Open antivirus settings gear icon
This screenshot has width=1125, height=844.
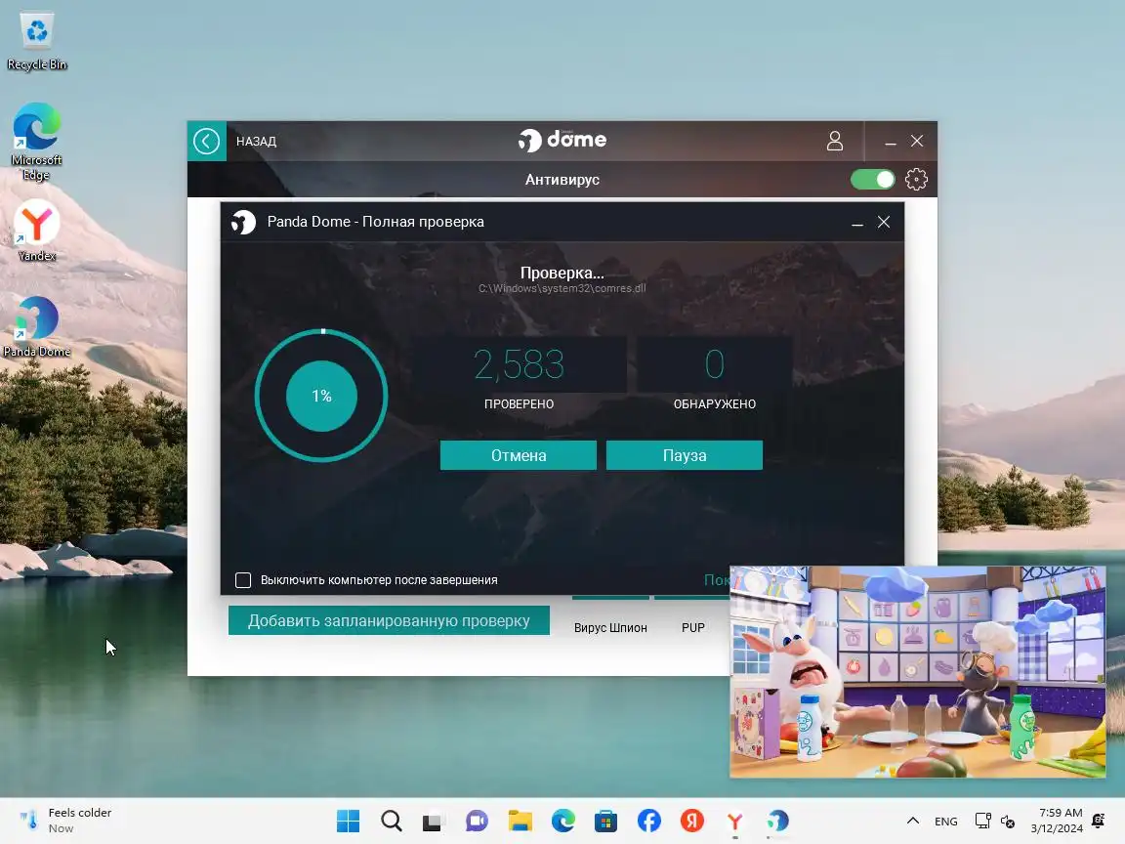click(x=916, y=179)
